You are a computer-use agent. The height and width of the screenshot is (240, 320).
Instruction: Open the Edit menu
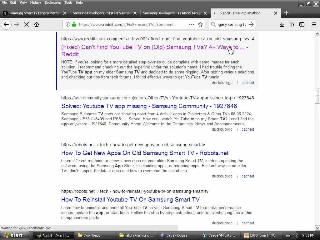point(13,2)
